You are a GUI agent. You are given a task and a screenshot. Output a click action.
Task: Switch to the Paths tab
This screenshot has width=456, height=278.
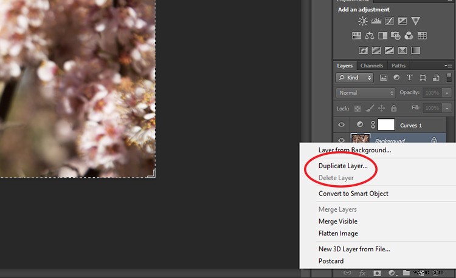pos(398,66)
